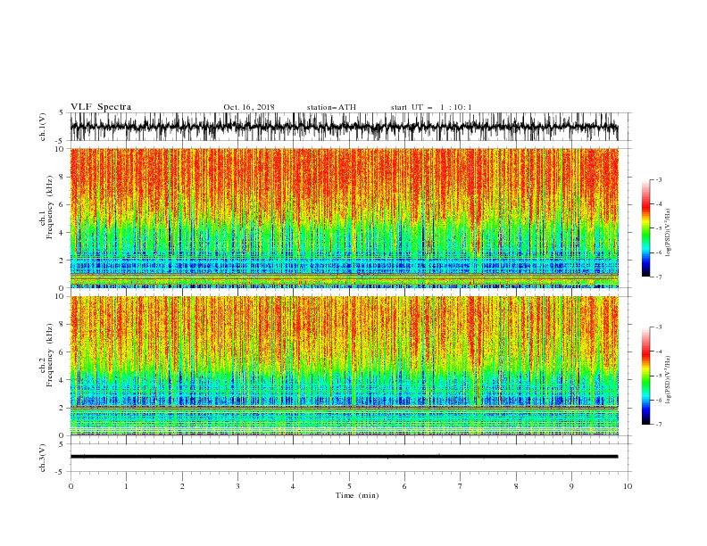Click the "6" label on the time axis

click(x=404, y=486)
